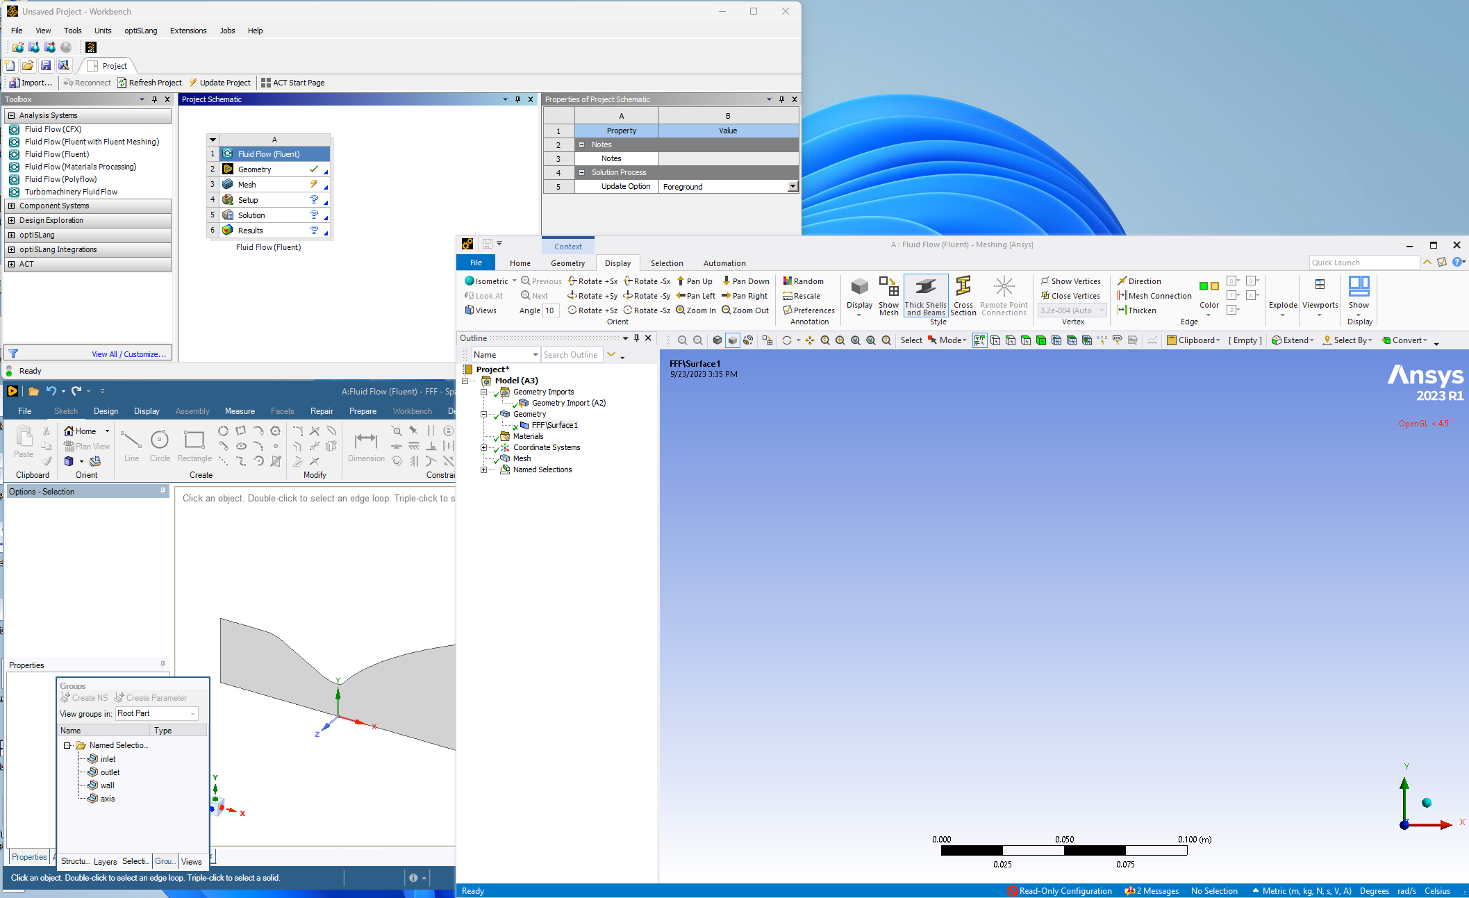Open the Clipboard dropdown in graphics toolbar
Viewport: 1469px width, 898px height.
point(1193,340)
